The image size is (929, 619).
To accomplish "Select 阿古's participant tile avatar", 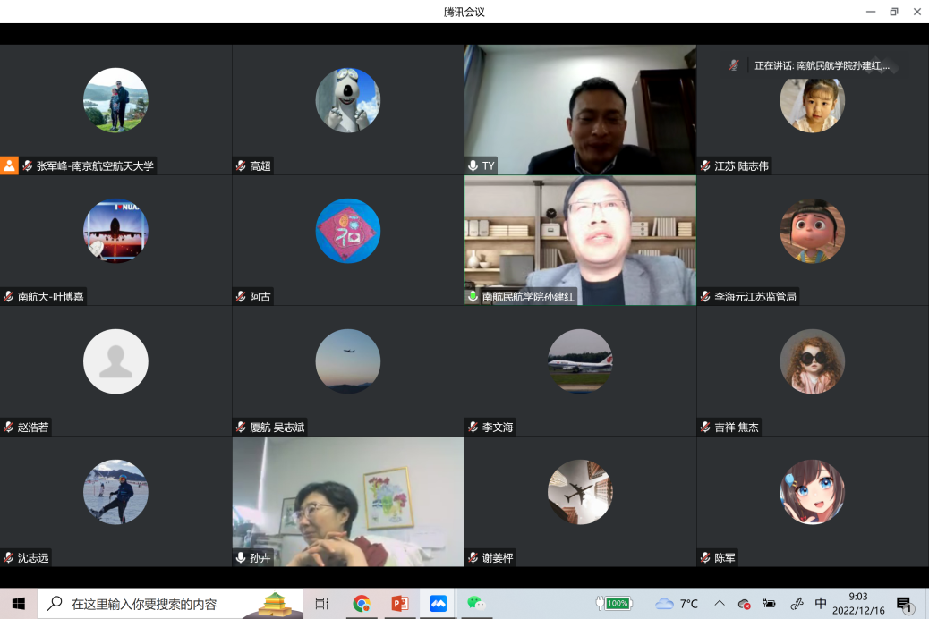I will (347, 231).
